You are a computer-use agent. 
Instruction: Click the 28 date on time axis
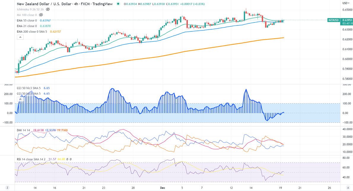(x=133, y=188)
